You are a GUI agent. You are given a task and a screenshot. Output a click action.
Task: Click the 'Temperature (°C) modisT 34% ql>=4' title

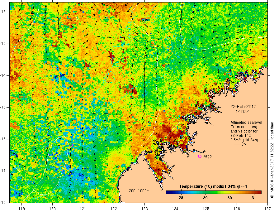pyautogui.click(x=213, y=186)
